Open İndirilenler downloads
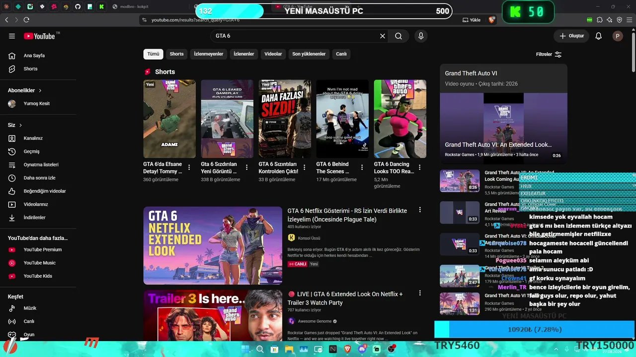The width and height of the screenshot is (636, 357). click(38, 218)
